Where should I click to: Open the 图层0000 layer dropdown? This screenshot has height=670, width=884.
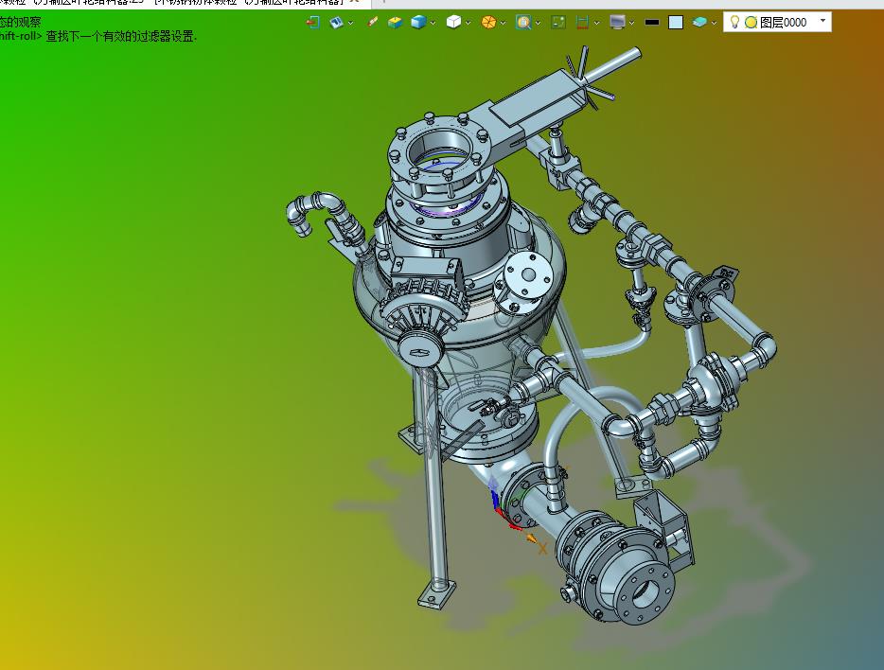(823, 21)
